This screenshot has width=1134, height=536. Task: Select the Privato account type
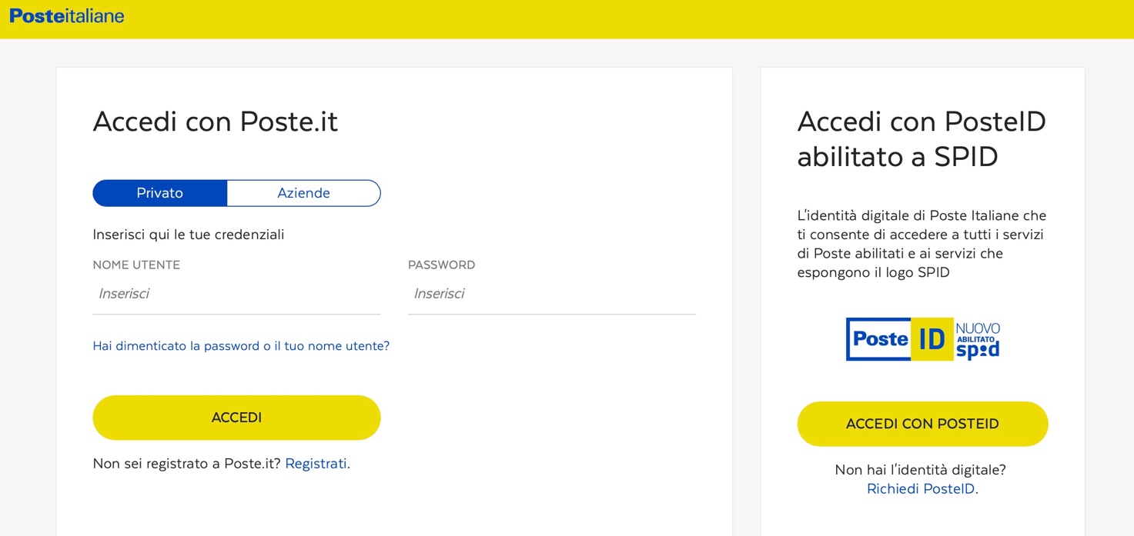point(160,193)
